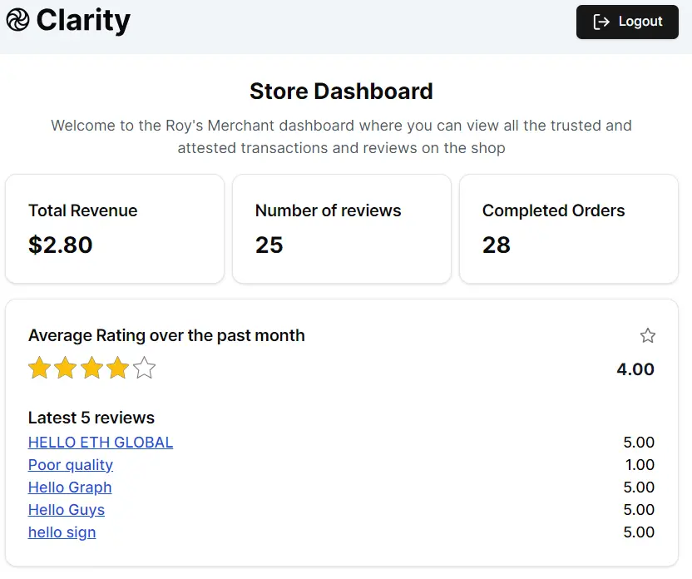Screen dimensions: 692x579
Task: Click the Average Rating over the past month title
Action: tap(166, 335)
